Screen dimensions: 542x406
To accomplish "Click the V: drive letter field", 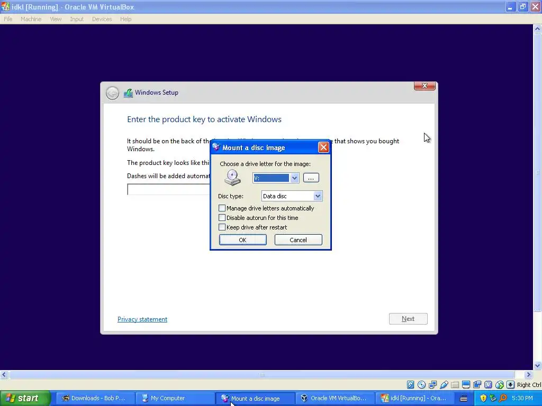I will [x=272, y=178].
